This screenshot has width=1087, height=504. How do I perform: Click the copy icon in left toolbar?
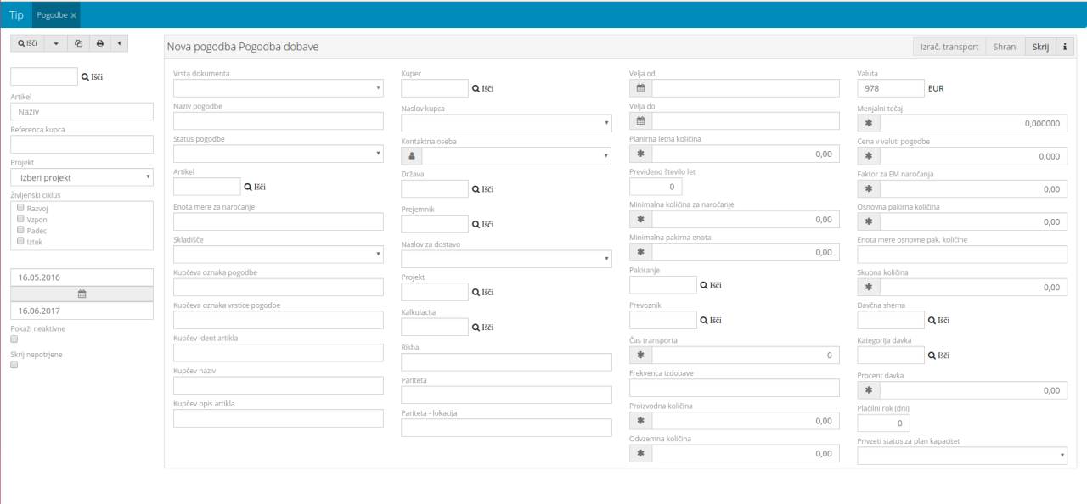tap(78, 43)
